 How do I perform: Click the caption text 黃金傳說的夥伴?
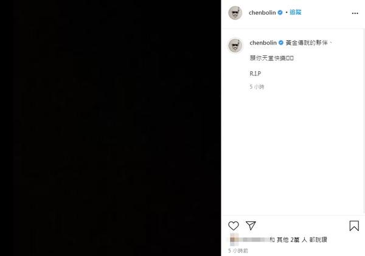click(x=307, y=43)
